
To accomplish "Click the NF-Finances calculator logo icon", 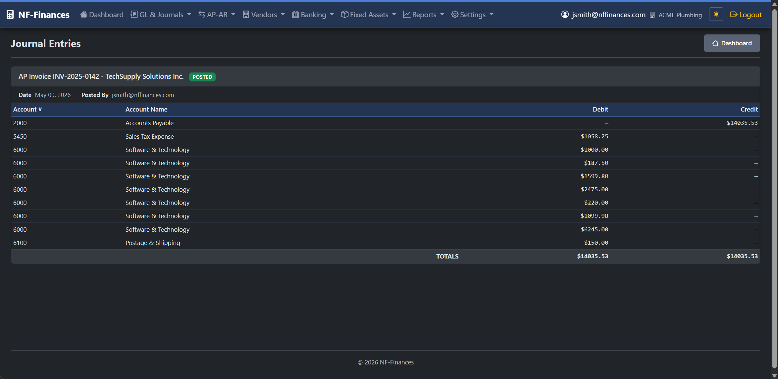I will (10, 15).
